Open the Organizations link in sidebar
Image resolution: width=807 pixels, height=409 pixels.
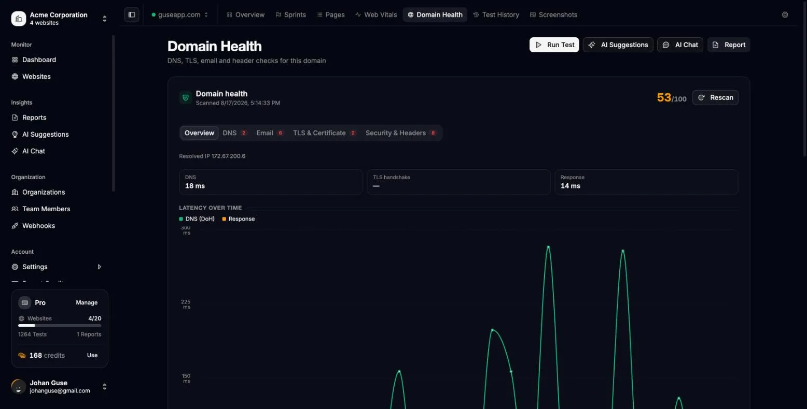point(44,192)
